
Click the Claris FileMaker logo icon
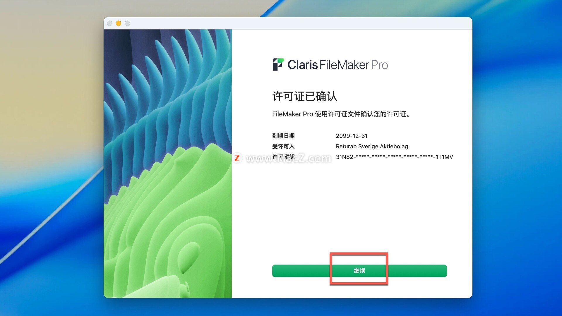coord(278,64)
